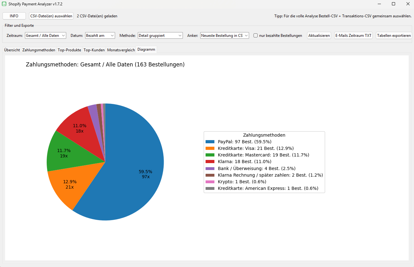Click the 11.7% 19x slice label
Image resolution: width=414 pixels, height=267 pixels.
pos(64,153)
